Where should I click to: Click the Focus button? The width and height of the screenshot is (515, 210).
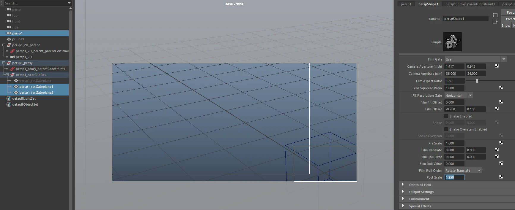click(508, 12)
